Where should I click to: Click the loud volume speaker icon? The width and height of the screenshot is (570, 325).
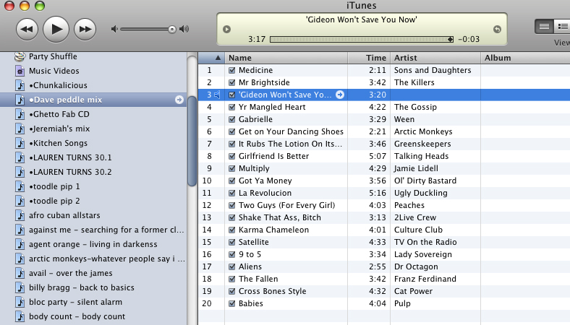[x=184, y=29]
